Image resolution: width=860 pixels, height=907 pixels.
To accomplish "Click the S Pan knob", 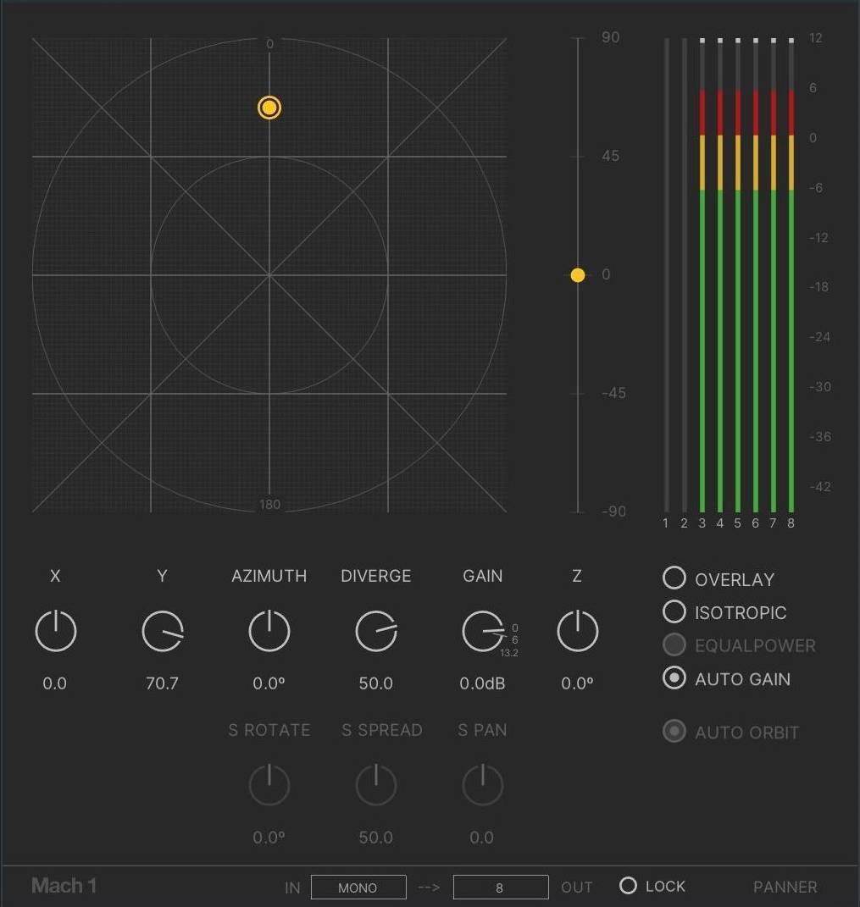I will pos(483,785).
